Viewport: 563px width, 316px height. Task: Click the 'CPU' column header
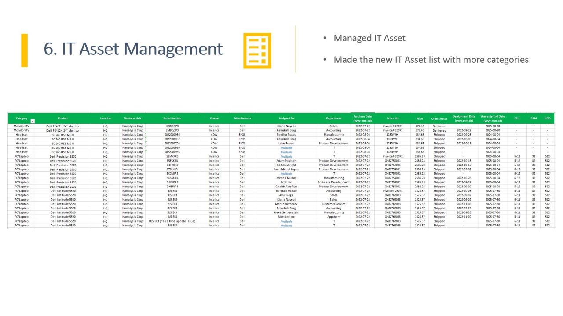(x=517, y=118)
